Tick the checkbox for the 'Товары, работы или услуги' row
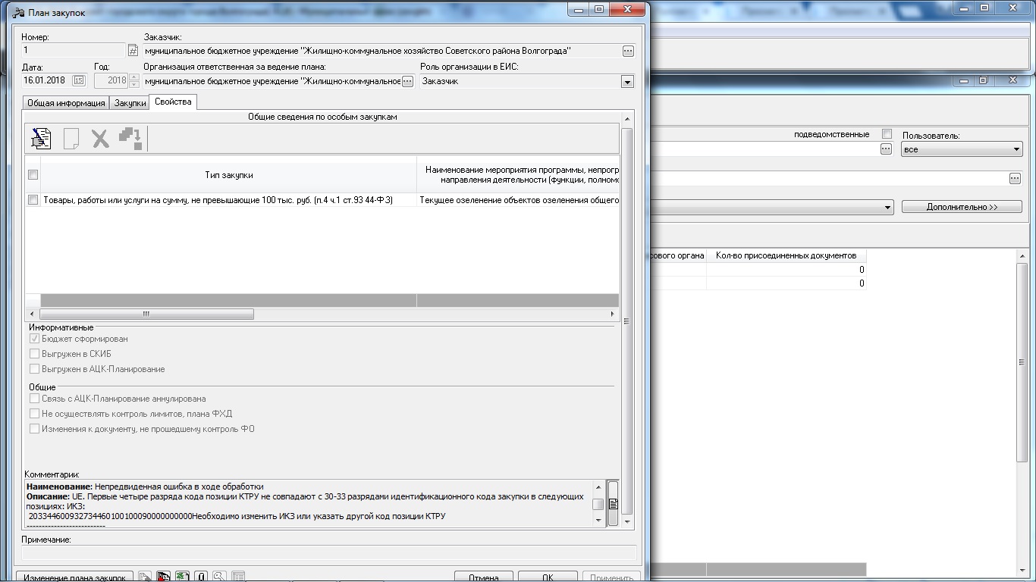 (33, 200)
